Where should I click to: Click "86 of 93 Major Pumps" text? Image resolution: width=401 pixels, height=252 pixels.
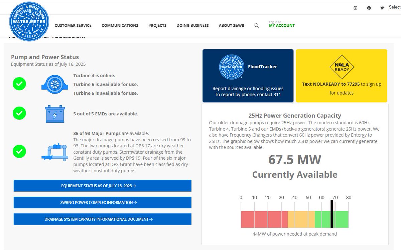[x=97, y=133]
